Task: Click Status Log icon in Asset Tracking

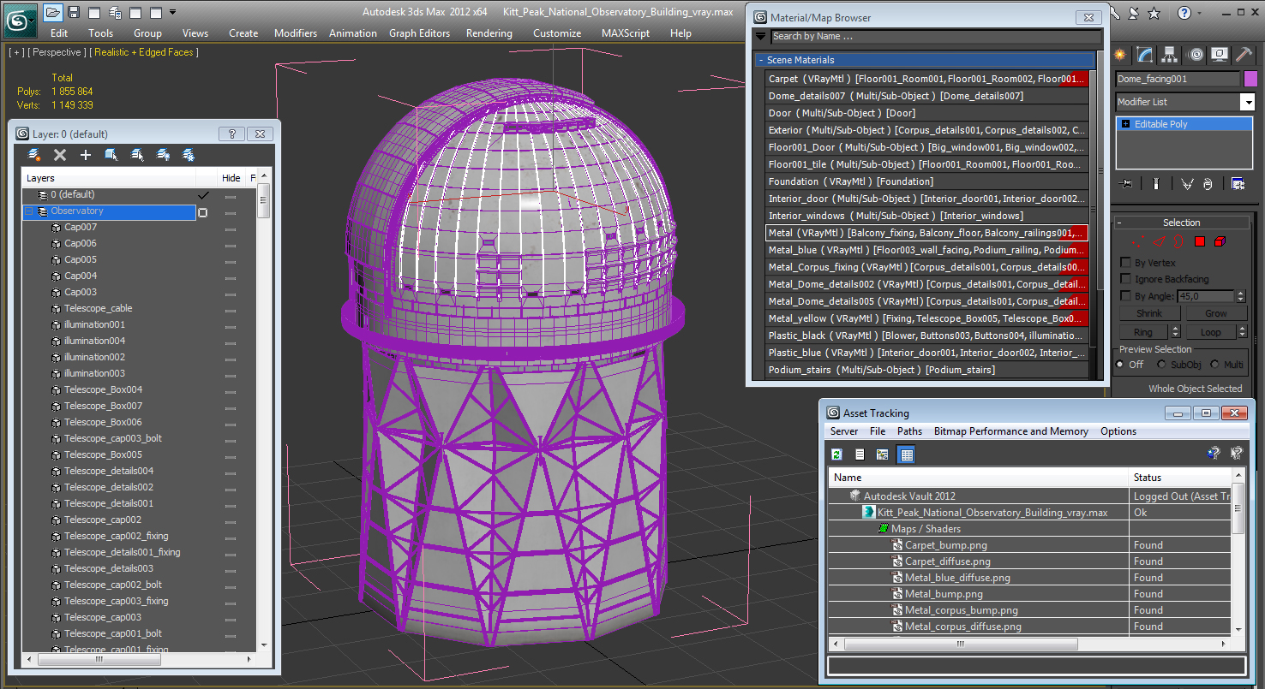Action: 860,454
